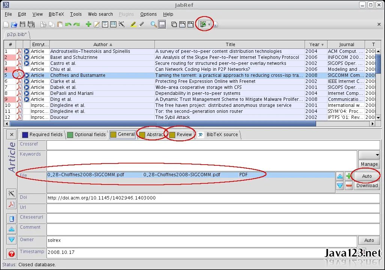Autogenerate BibTeX keys with the toolbar wand icon
This screenshot has width=385, height=270.
[x=122, y=24]
